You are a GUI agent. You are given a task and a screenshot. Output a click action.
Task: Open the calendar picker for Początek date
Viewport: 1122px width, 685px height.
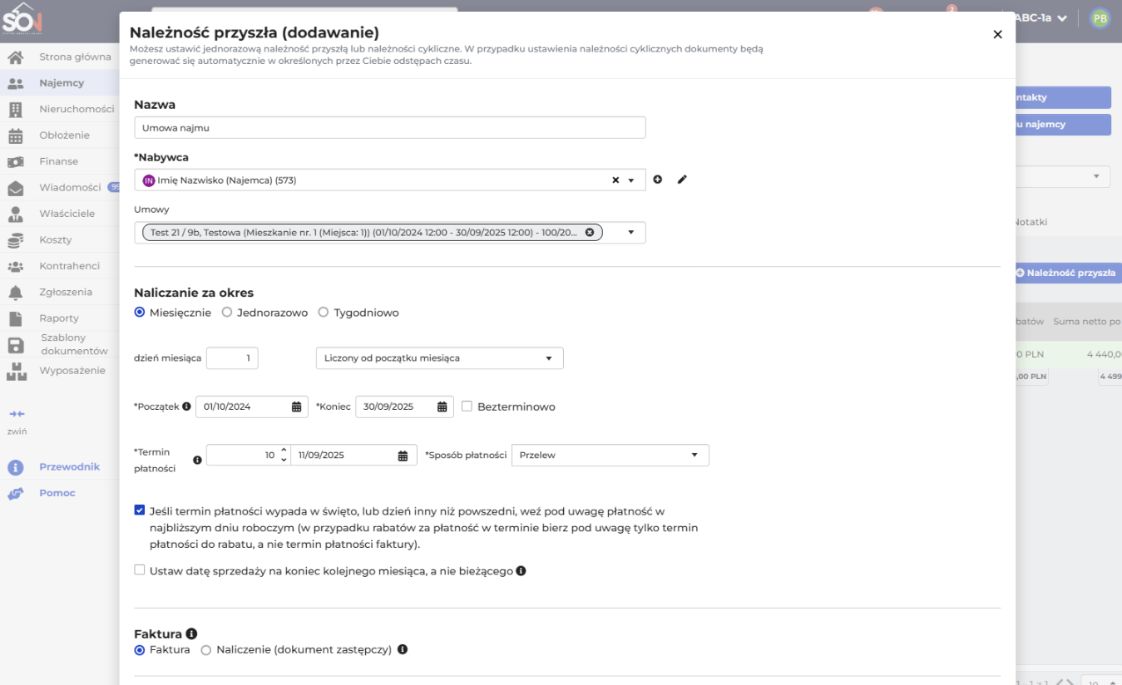297,407
